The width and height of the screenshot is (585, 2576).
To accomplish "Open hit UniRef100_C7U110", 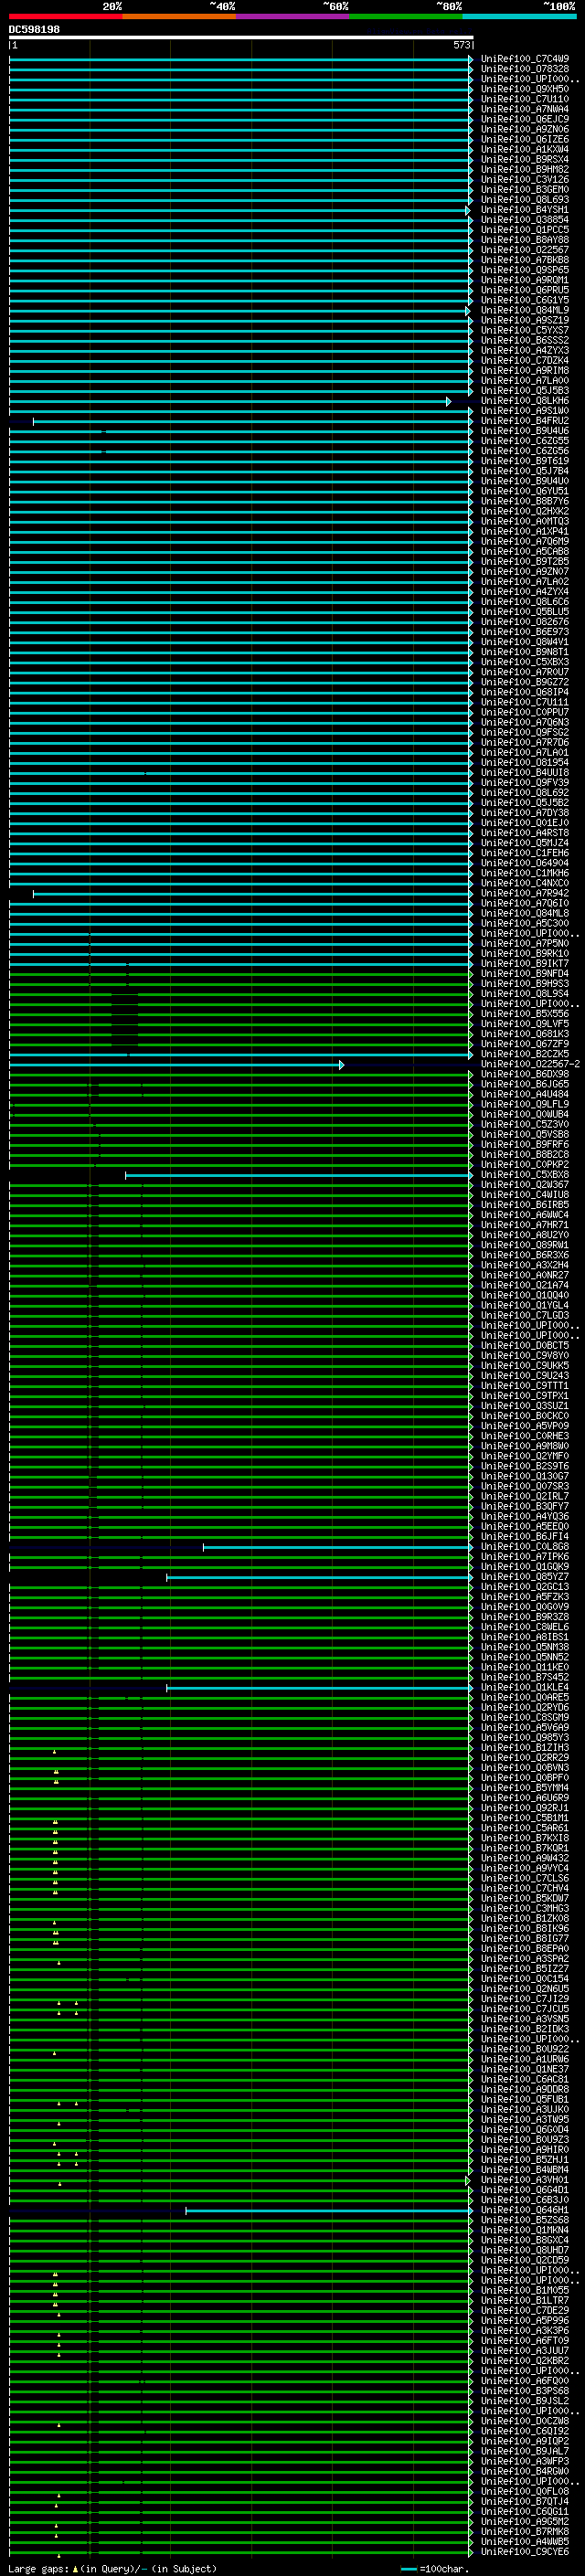I will (525, 99).
